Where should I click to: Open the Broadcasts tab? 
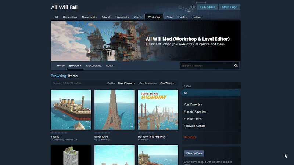(x=122, y=17)
